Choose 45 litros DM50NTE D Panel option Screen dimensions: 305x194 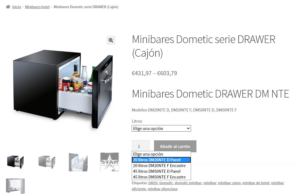161,171
